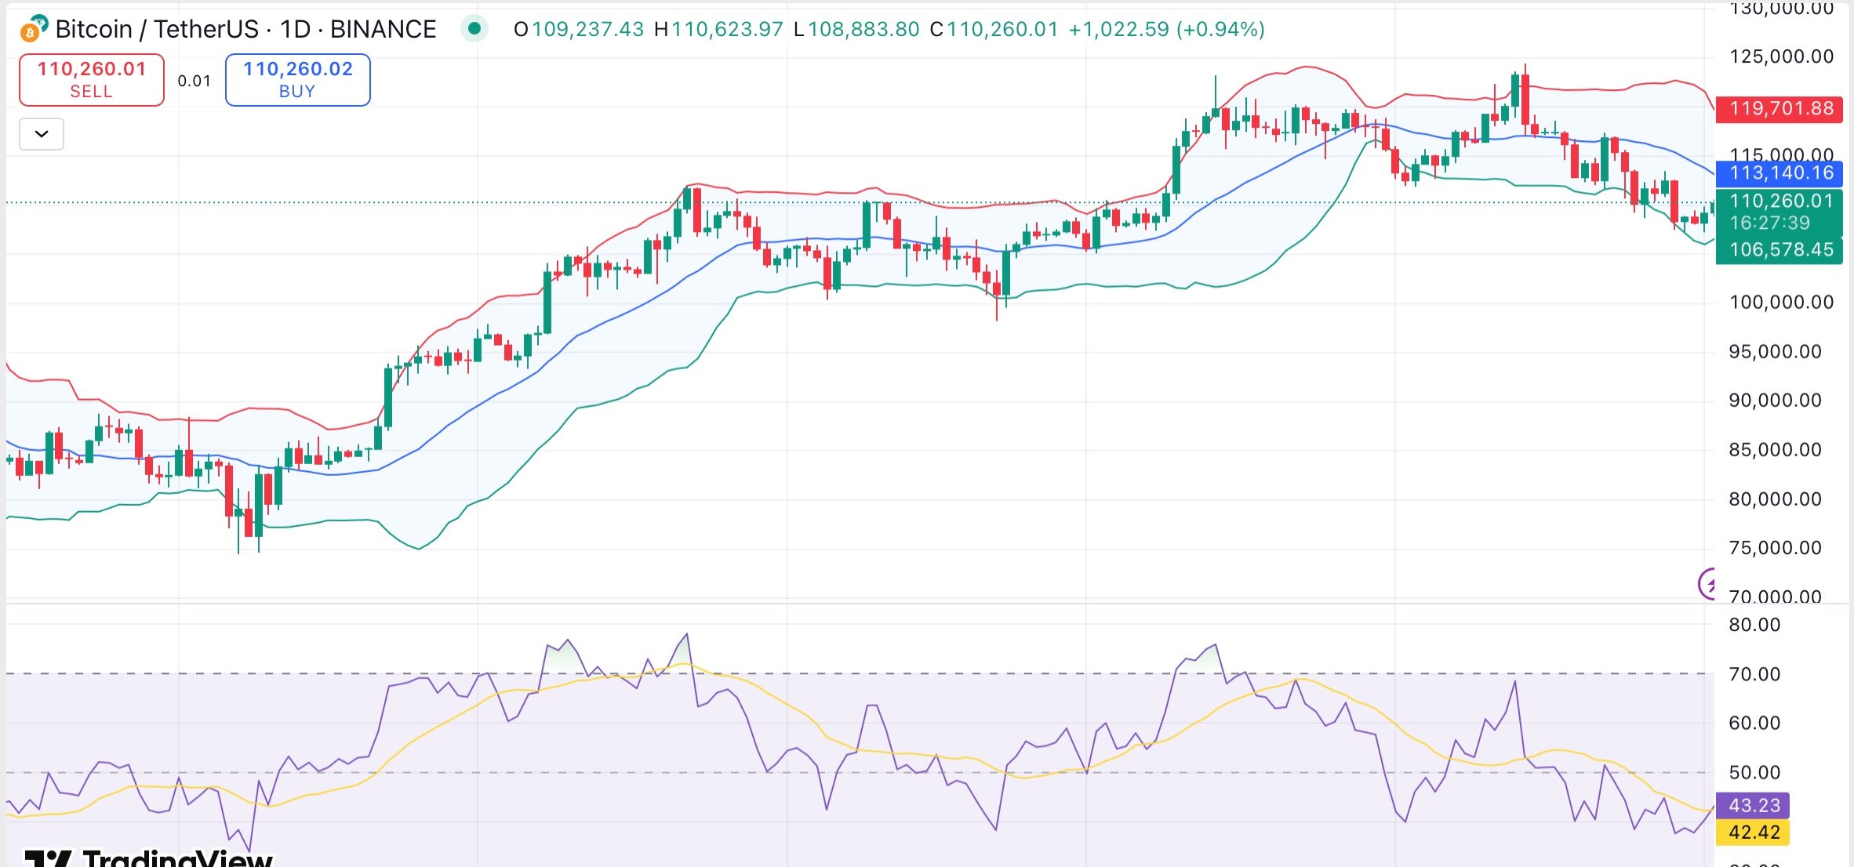Open symbol search via the Bitcoin / TetherUS title
This screenshot has height=867, width=1854.
[157, 28]
